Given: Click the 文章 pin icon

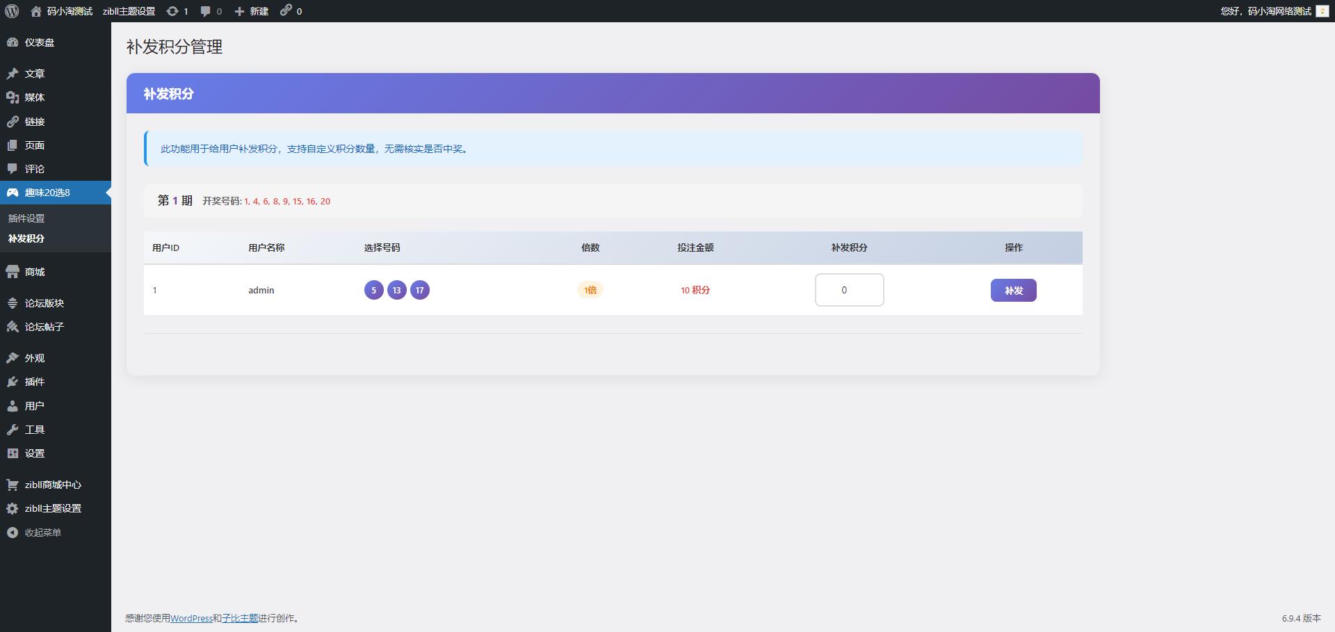Looking at the screenshot, I should (13, 74).
